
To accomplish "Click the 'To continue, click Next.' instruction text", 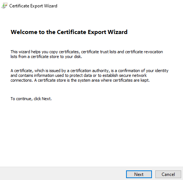I will pyautogui.click(x=31, y=99).
